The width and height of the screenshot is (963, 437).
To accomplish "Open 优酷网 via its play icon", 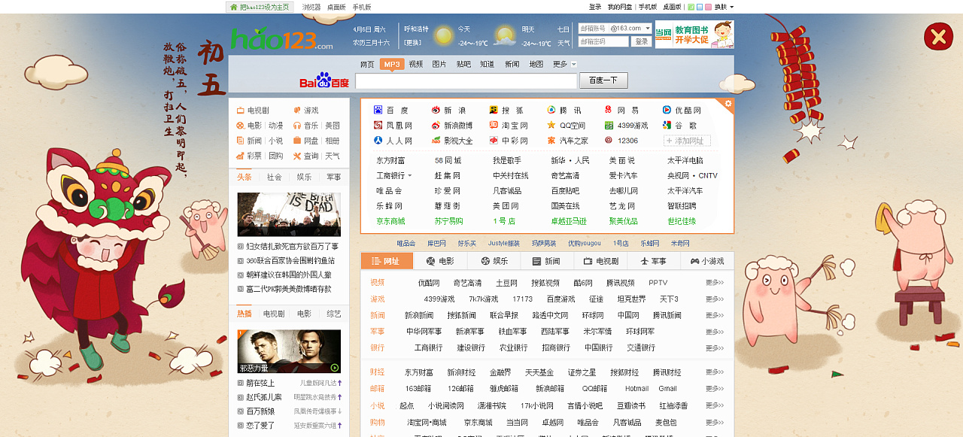I will (668, 110).
